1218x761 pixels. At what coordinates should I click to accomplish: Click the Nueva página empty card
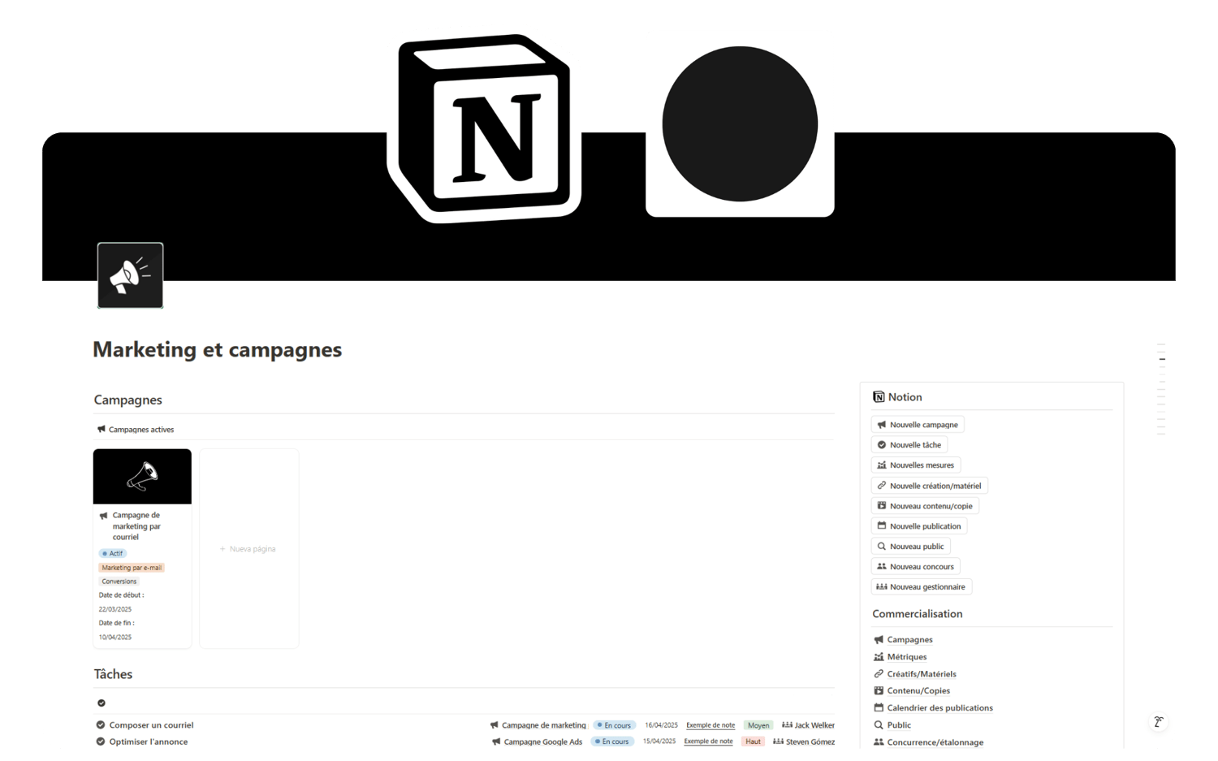(x=248, y=549)
